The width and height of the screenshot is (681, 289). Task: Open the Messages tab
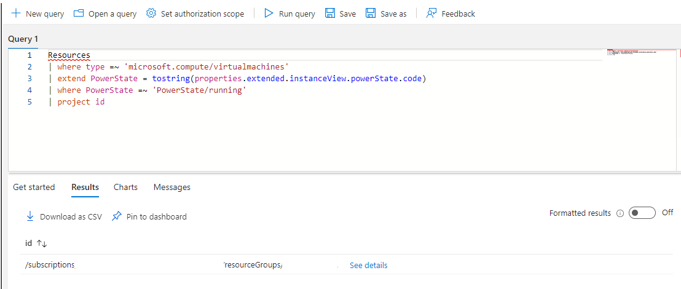click(x=171, y=188)
